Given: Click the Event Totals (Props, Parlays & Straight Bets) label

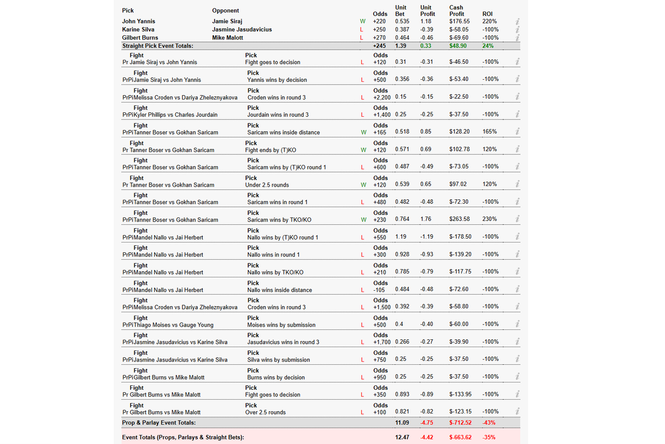Looking at the screenshot, I should (183, 437).
